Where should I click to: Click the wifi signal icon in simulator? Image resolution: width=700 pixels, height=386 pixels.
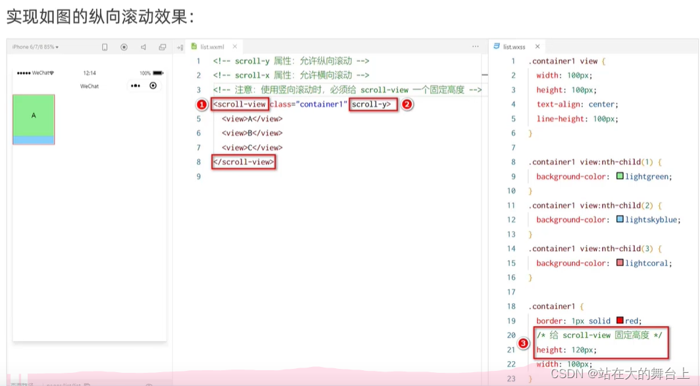coord(52,73)
